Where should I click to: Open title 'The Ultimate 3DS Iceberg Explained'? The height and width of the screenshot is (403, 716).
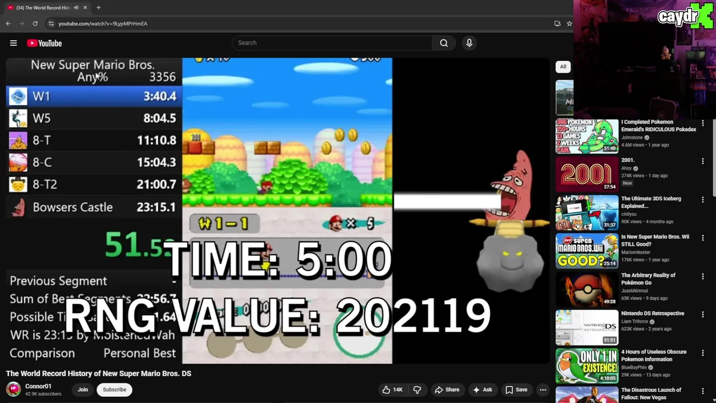coord(651,202)
